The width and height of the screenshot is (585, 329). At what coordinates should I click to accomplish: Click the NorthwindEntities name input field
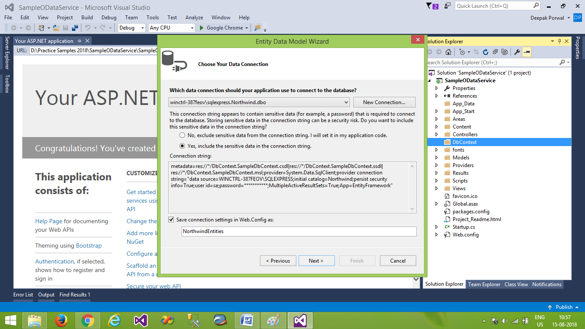(299, 231)
